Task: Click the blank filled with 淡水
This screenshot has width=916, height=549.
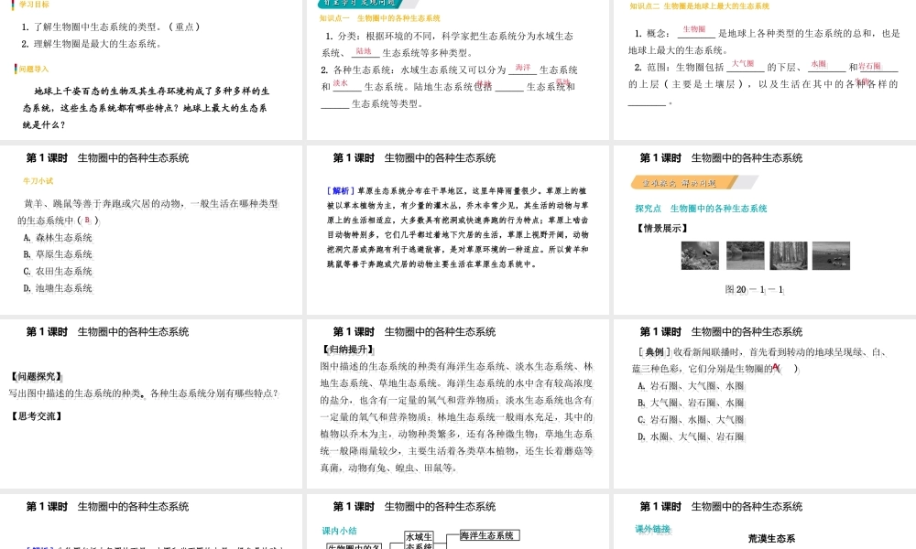Action: 346,85
